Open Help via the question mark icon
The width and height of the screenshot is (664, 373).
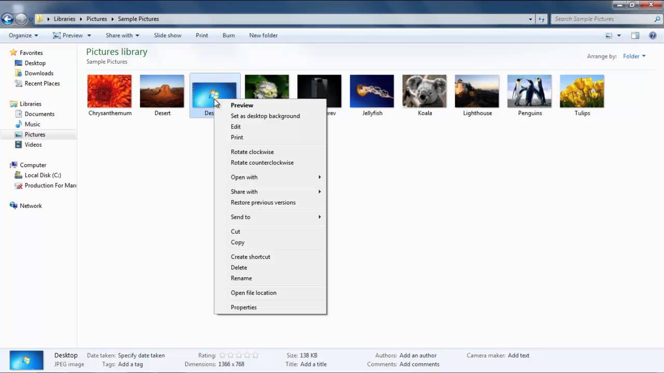pyautogui.click(x=652, y=35)
